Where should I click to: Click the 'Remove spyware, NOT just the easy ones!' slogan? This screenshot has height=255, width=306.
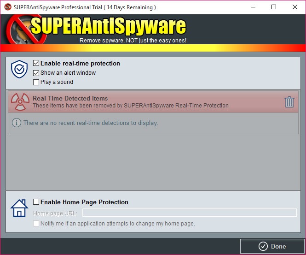[x=133, y=41]
